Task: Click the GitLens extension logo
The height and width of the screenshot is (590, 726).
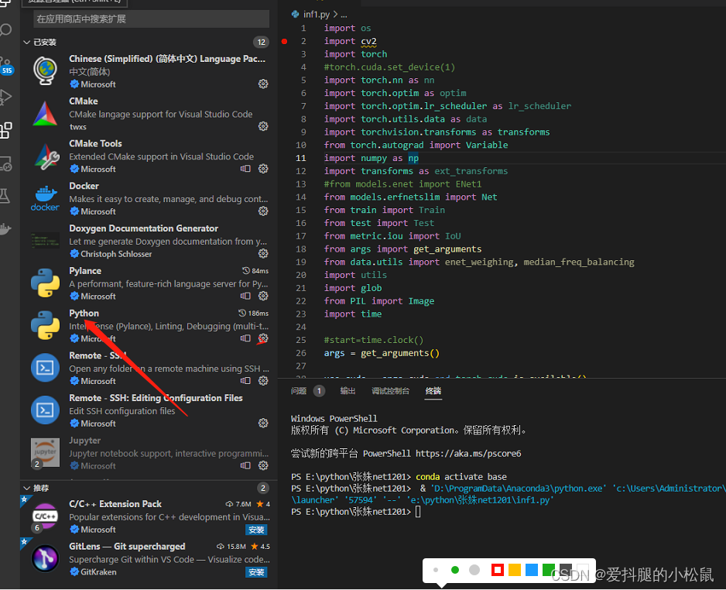Action: 45,558
